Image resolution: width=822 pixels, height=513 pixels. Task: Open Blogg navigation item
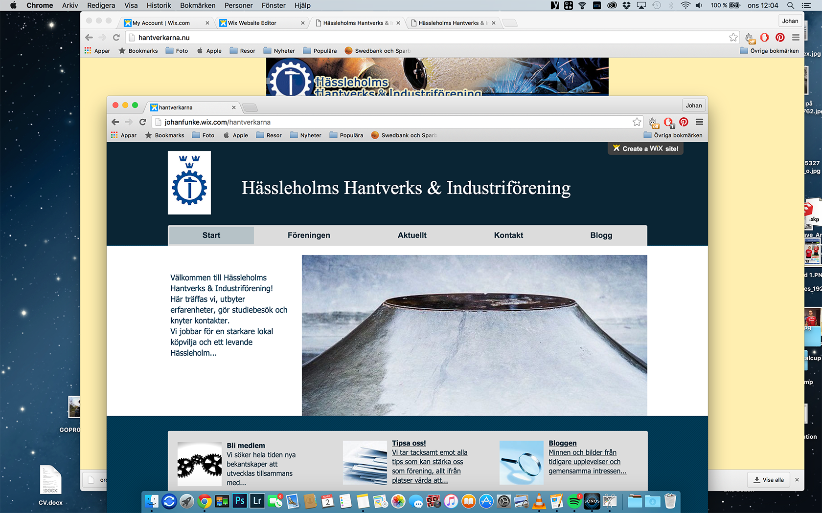(x=601, y=235)
